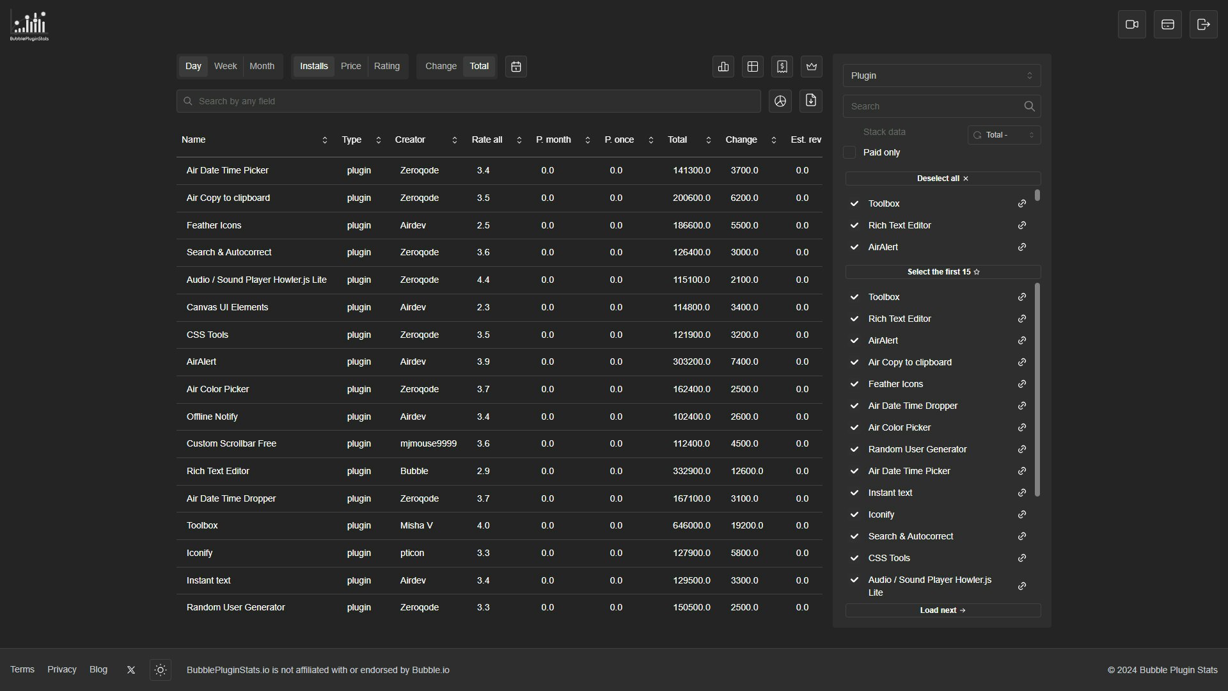The height and width of the screenshot is (691, 1228).
Task: Click the Custom Scrollbar Free table row
Action: (500, 444)
